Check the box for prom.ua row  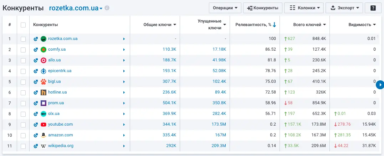23,103
